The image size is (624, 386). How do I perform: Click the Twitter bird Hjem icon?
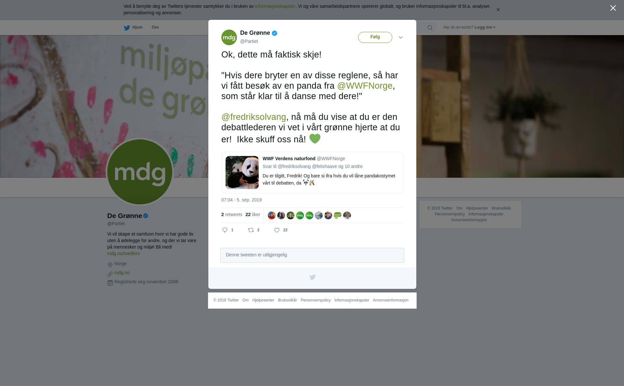[x=127, y=28]
